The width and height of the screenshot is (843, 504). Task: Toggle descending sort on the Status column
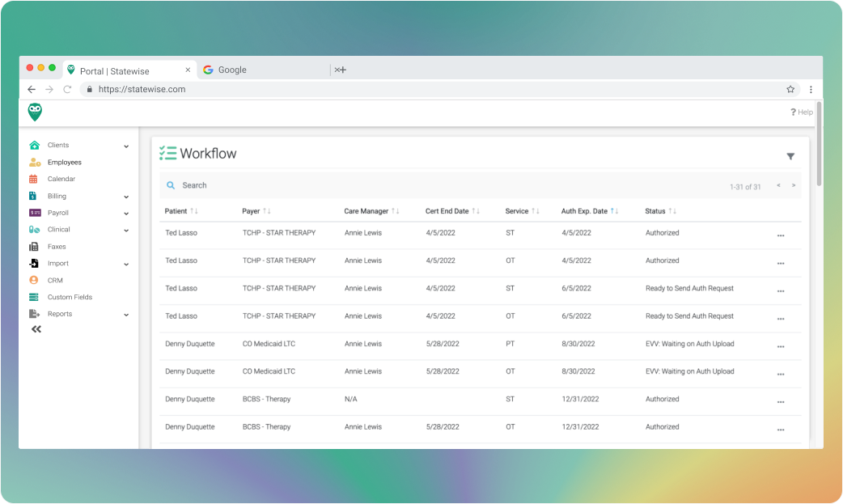(x=674, y=210)
